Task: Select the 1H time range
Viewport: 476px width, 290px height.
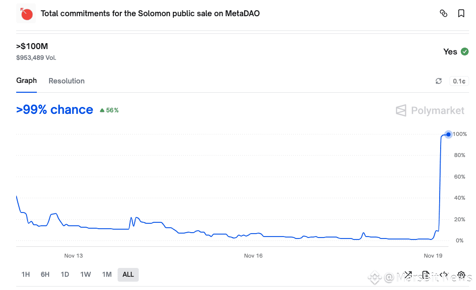Action: (x=26, y=274)
